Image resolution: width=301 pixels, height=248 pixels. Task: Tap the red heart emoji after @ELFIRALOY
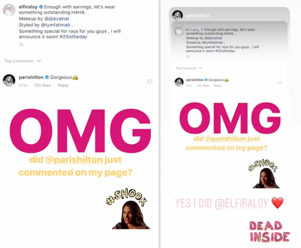tap(277, 203)
